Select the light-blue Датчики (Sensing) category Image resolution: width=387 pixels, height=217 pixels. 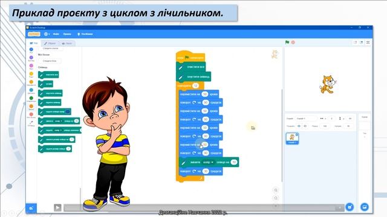(x=31, y=91)
